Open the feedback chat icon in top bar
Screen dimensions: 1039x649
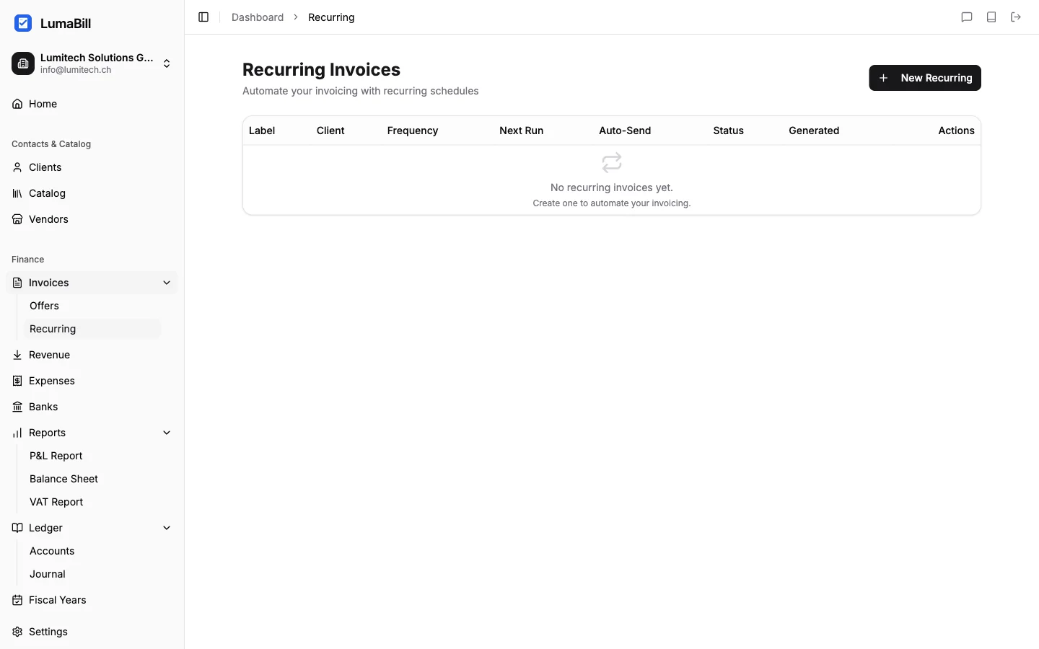[967, 17]
